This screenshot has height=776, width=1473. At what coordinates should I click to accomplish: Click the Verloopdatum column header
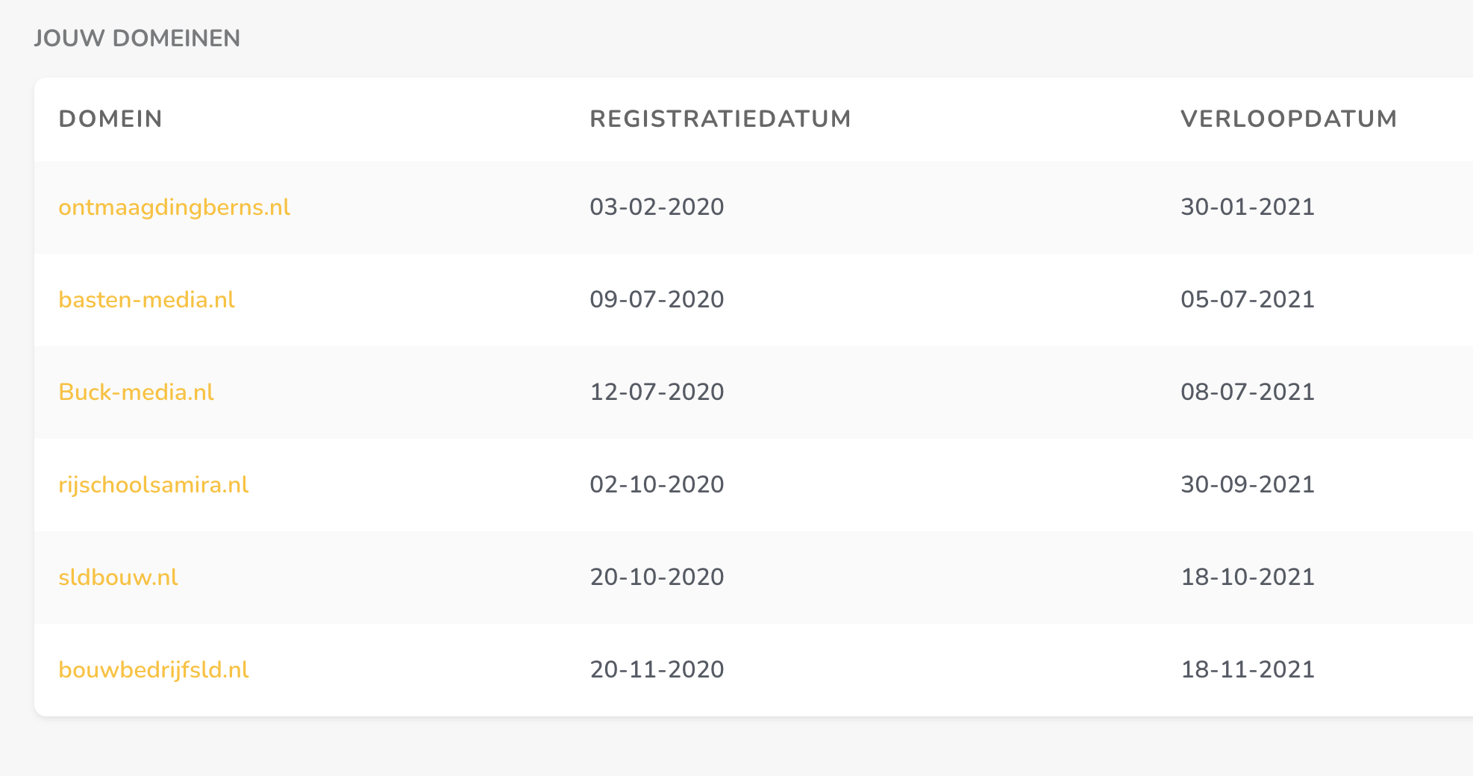coord(1289,119)
